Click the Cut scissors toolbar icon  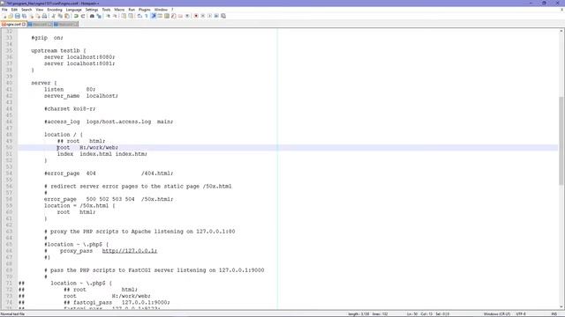point(53,16)
